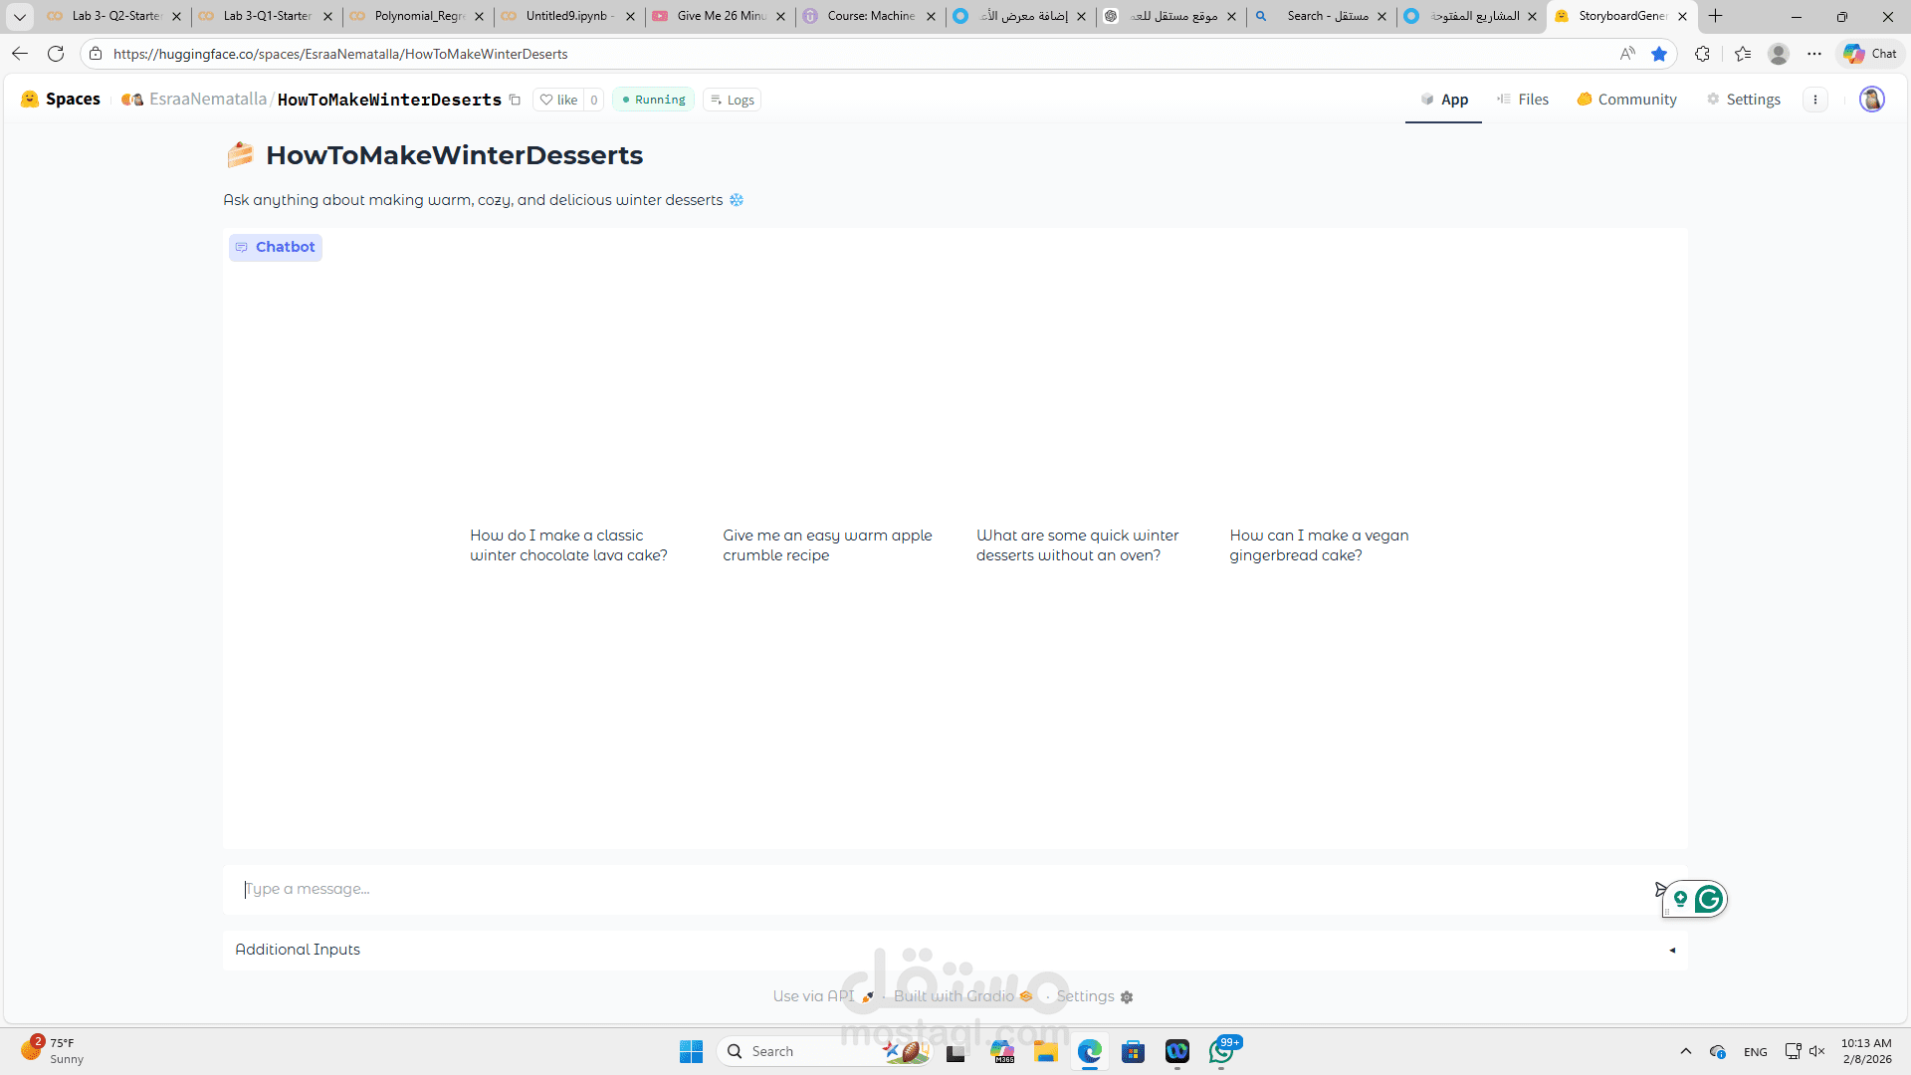1911x1075 pixels.
Task: Open Microsoft Edge taskbar icon
Action: (x=1090, y=1051)
